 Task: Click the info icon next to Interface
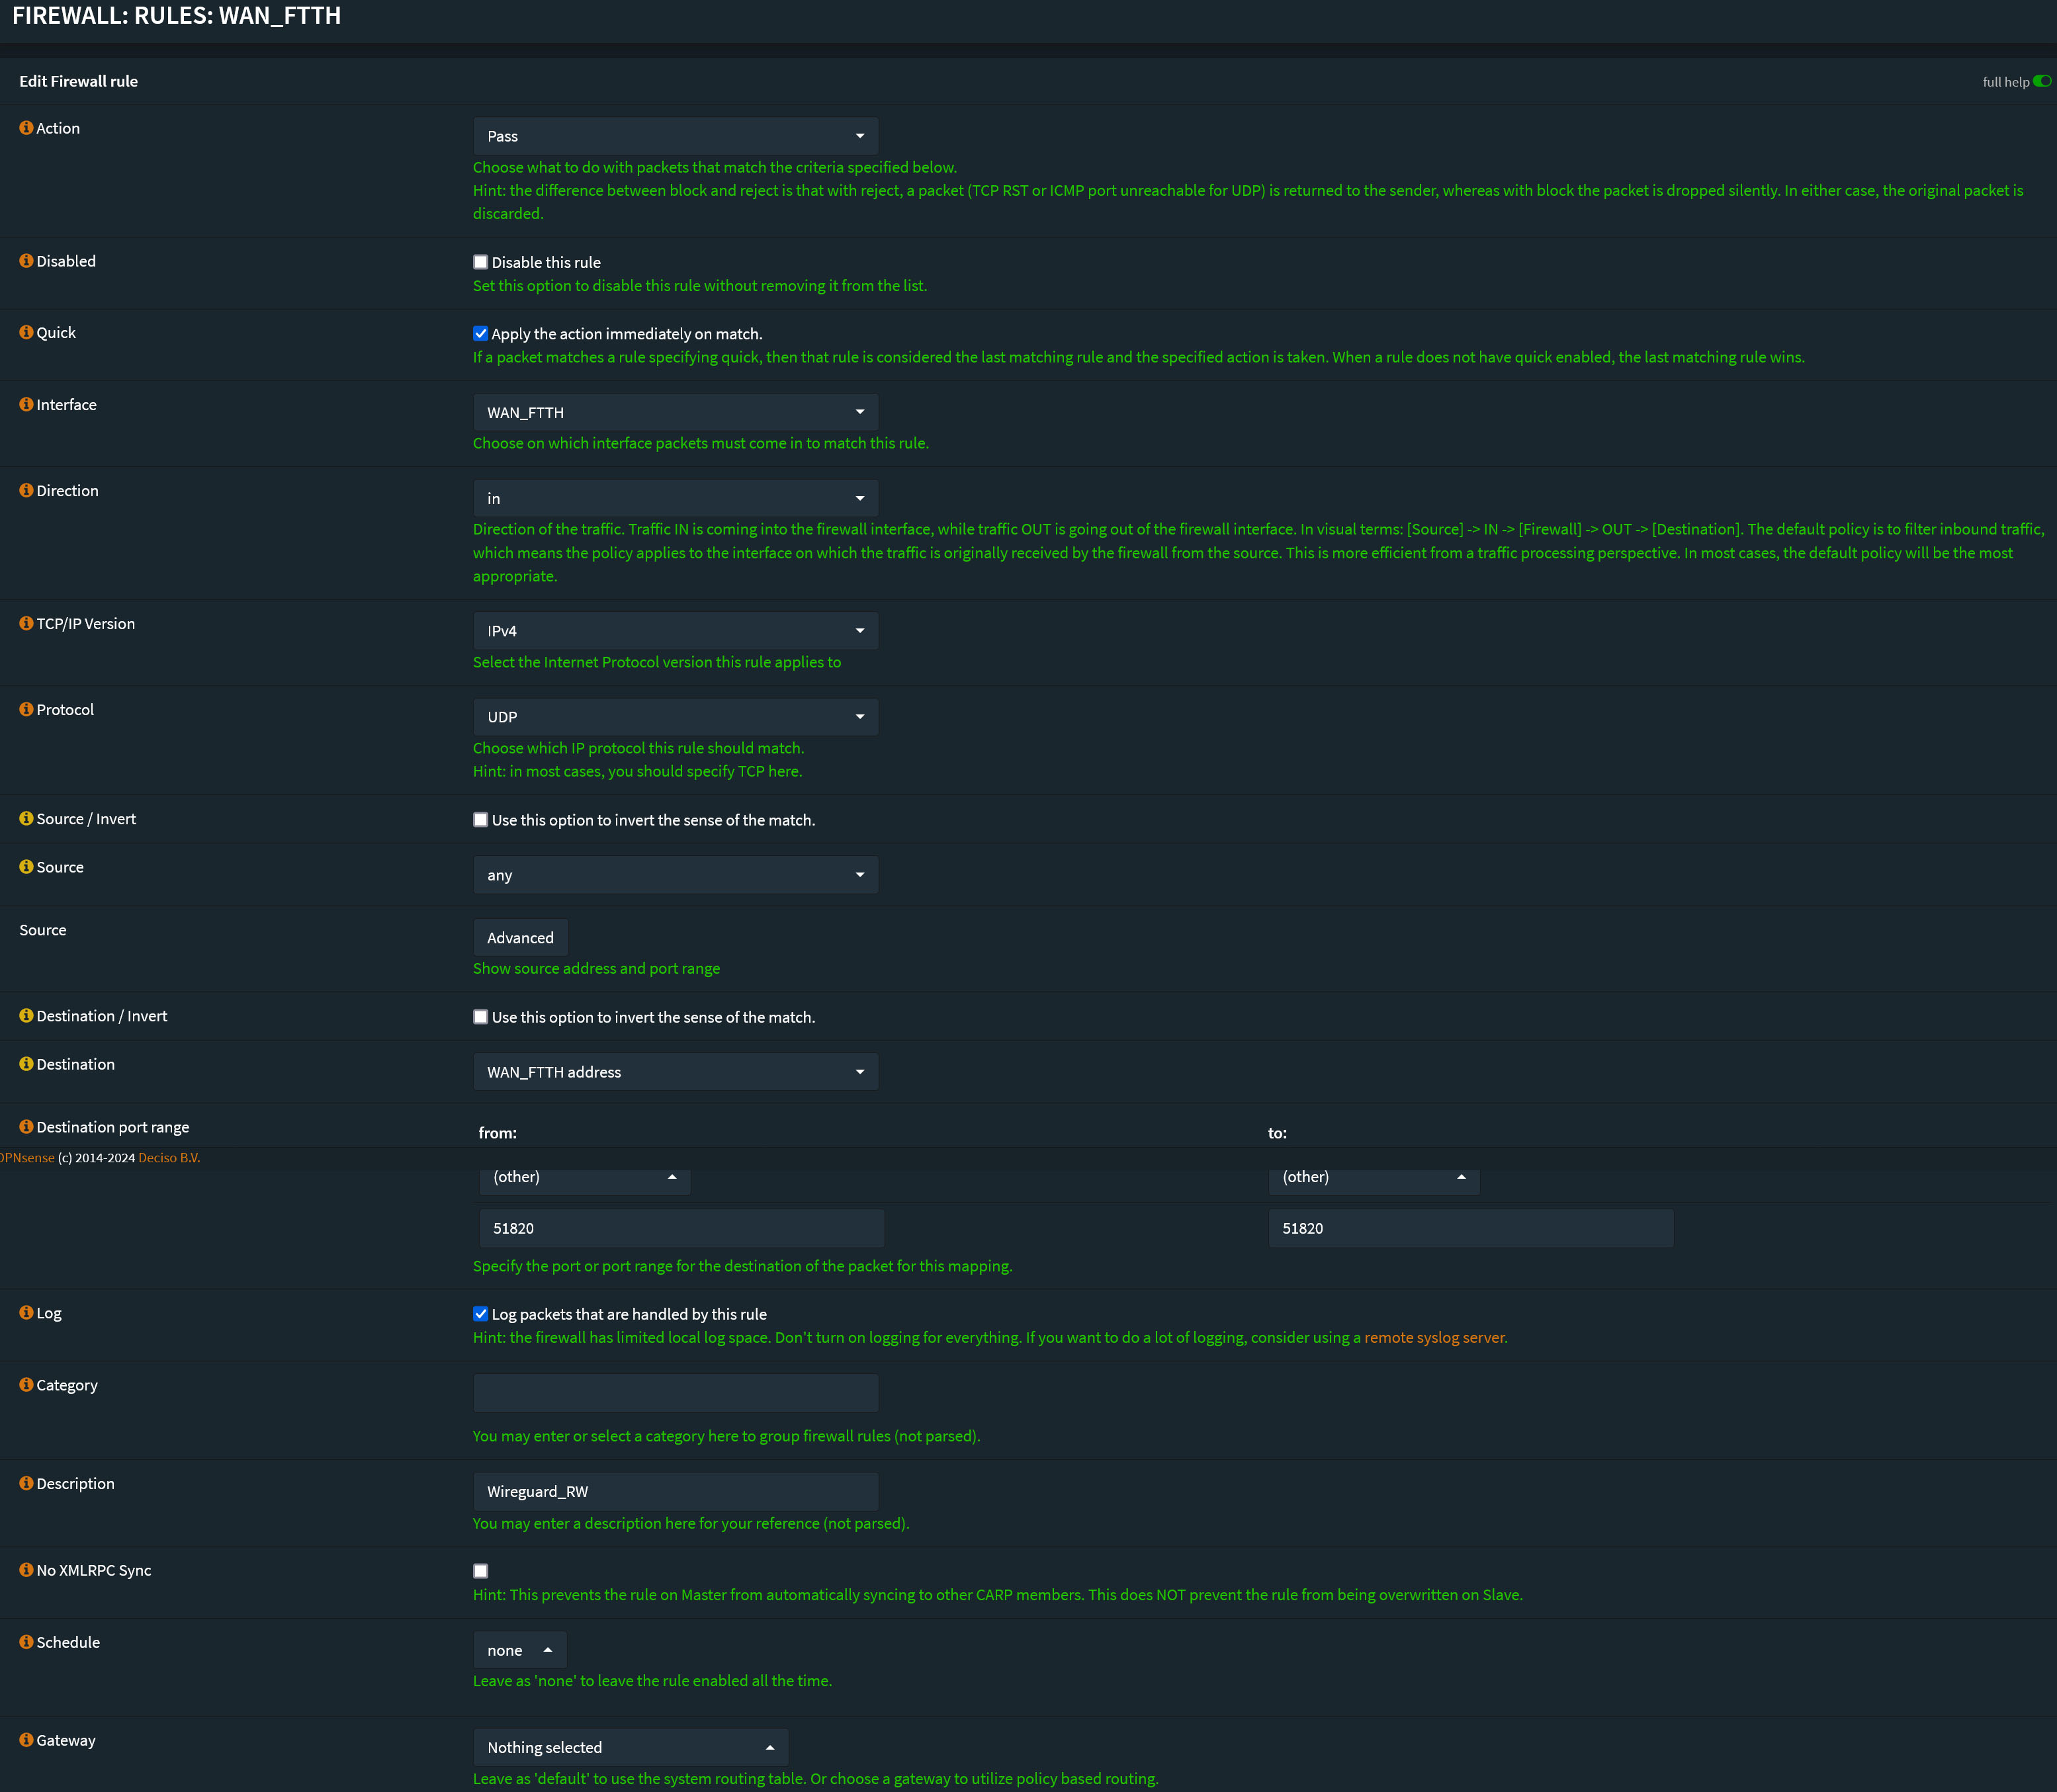26,404
